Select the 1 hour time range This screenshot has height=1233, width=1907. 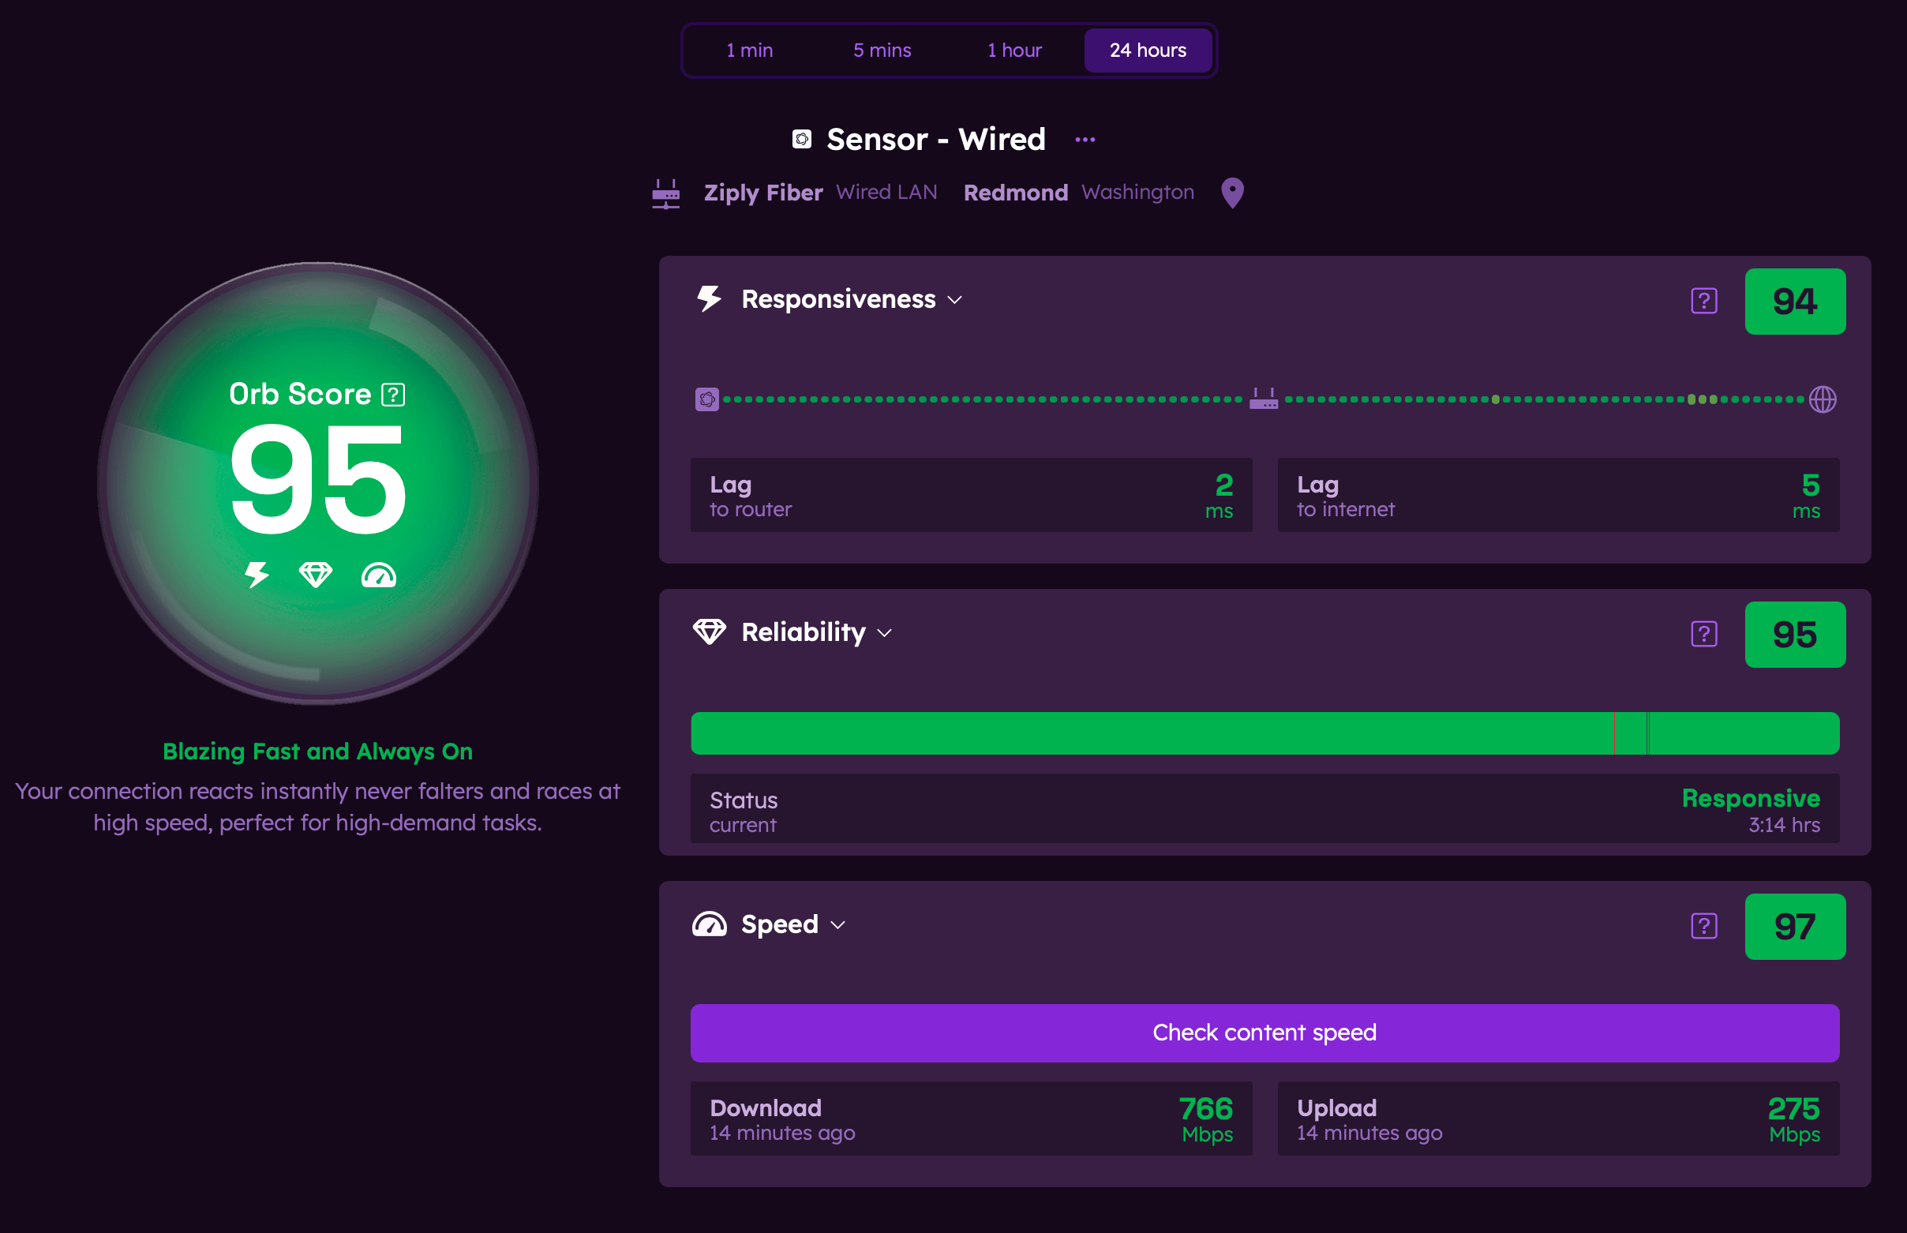[1013, 51]
